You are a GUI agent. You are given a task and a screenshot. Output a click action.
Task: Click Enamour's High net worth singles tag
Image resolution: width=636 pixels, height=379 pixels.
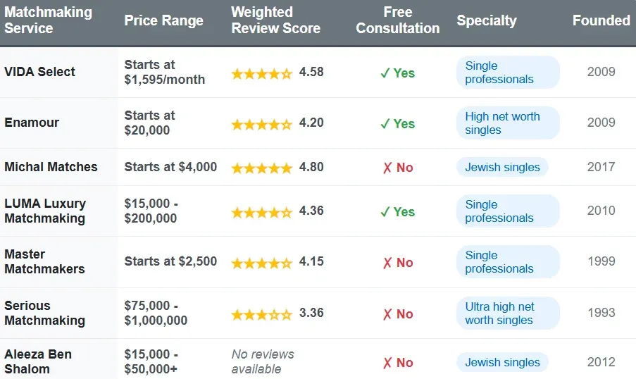507,123
